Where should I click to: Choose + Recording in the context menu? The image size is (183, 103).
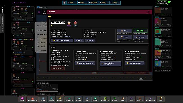click(42, 42)
